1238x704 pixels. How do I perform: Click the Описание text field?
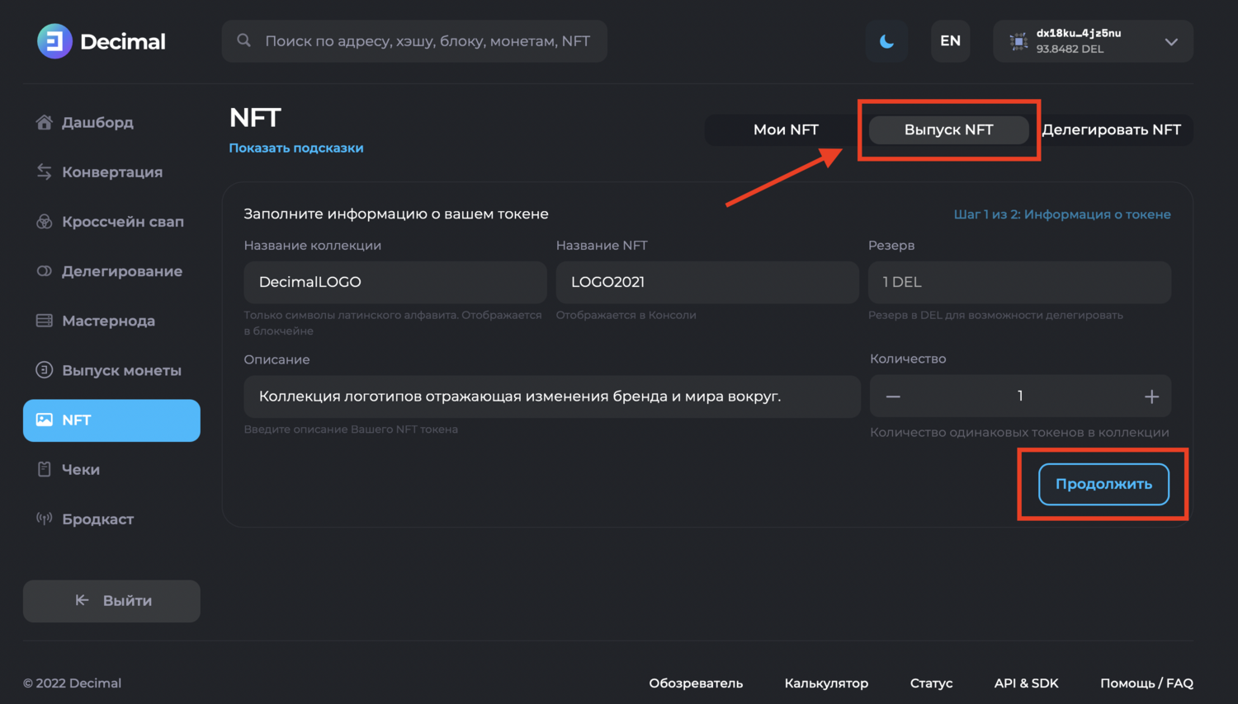(552, 397)
